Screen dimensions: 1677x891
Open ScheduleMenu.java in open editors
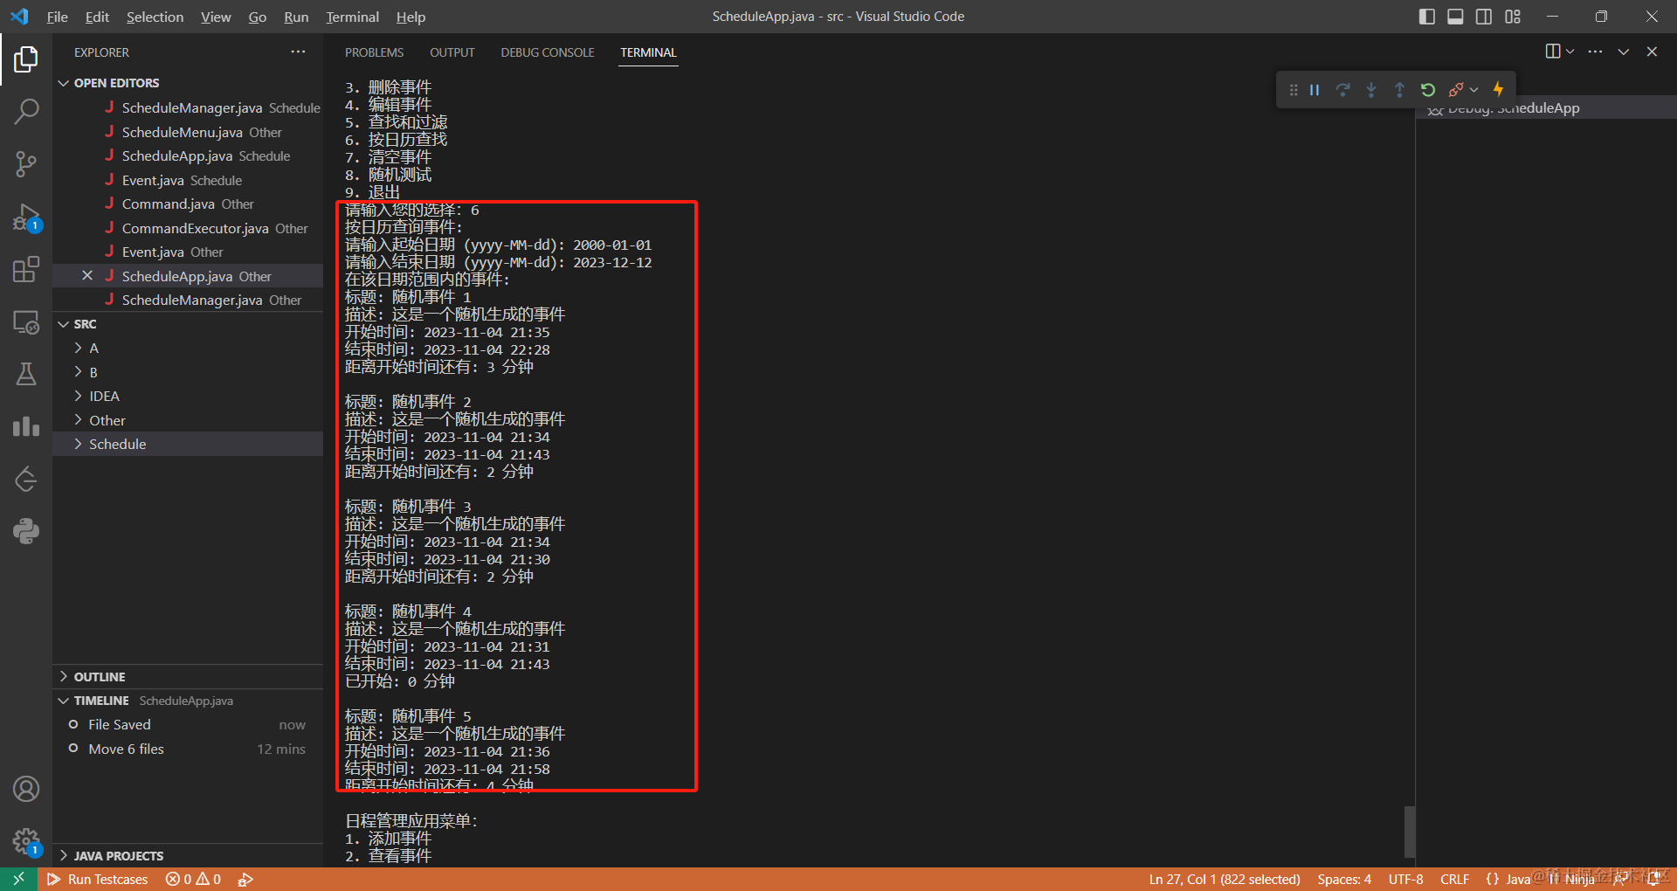(188, 132)
